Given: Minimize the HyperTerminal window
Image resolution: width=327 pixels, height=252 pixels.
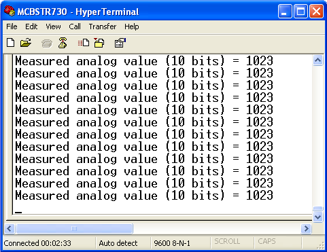Looking at the screenshot, I should tap(285, 12).
